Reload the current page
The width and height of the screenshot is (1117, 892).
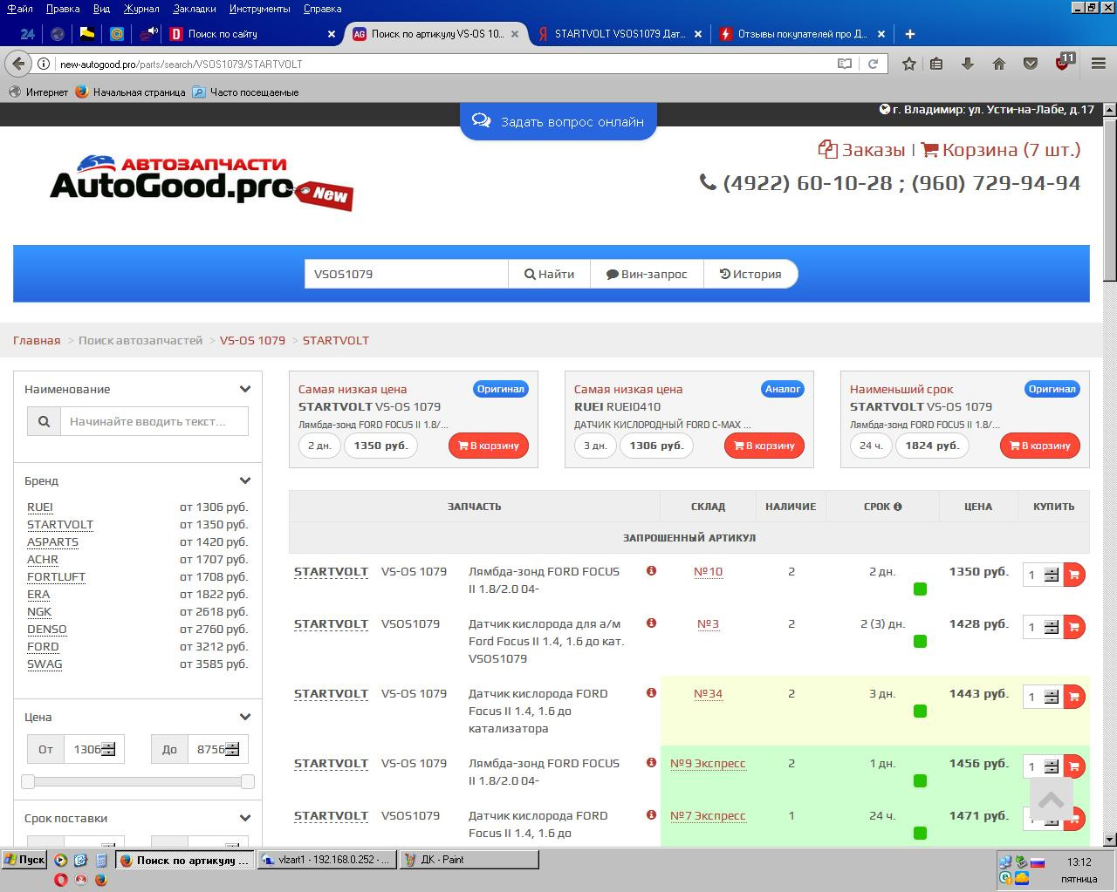point(872,64)
